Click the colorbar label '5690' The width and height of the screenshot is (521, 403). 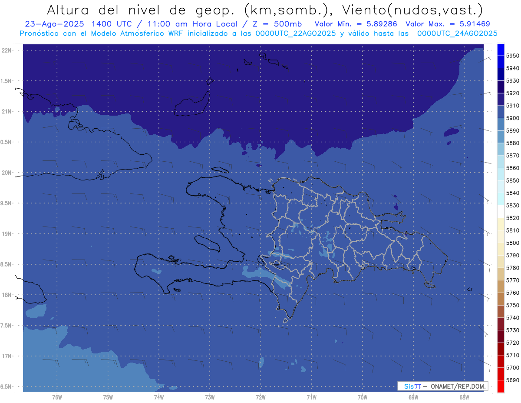pos(513,380)
